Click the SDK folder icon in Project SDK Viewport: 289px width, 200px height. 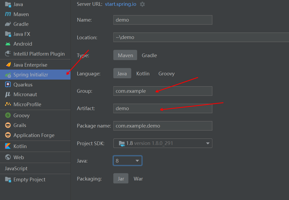tap(122, 143)
